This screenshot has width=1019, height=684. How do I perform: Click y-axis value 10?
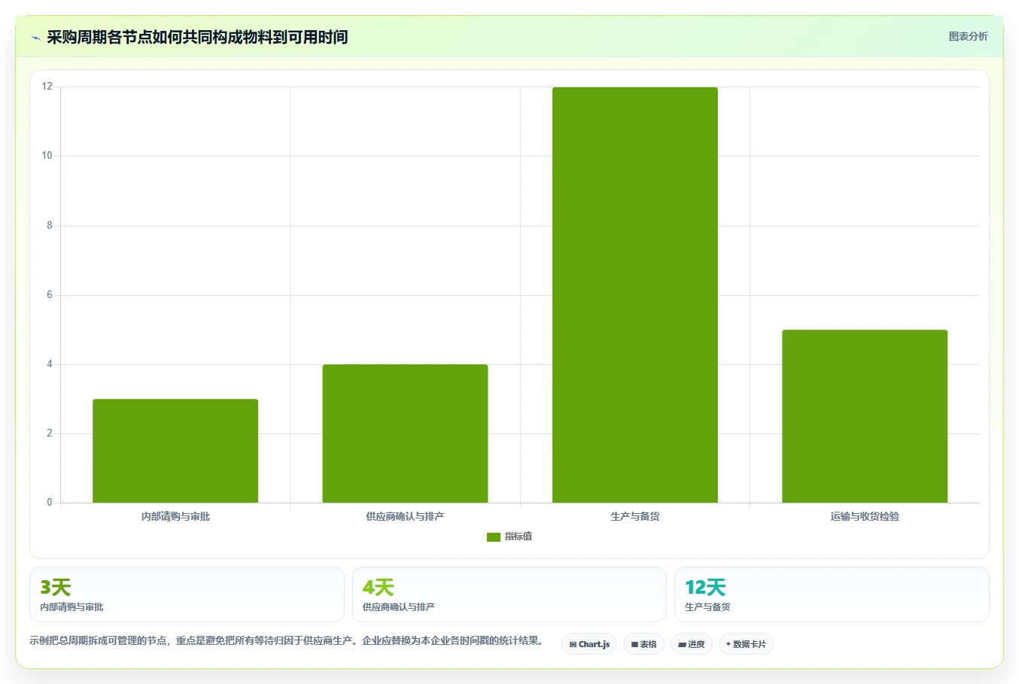47,156
